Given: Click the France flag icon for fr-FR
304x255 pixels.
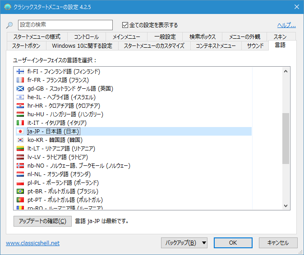Looking at the screenshot, I should pos(20,80).
